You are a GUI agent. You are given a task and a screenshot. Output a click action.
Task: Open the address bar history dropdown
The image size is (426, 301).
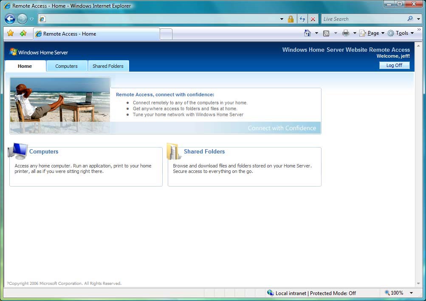click(x=282, y=19)
